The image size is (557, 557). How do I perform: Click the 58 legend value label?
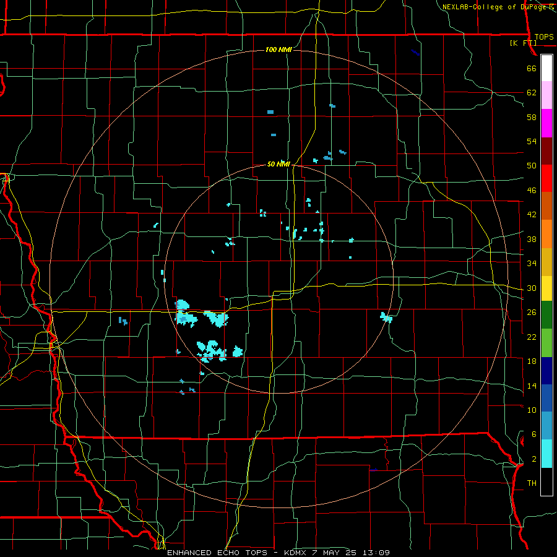pyautogui.click(x=532, y=117)
